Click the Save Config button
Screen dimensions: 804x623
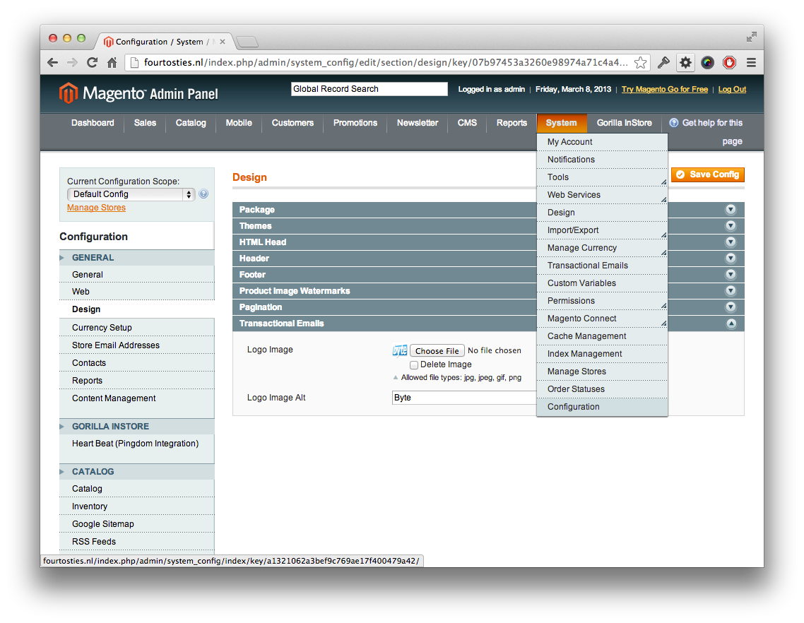tap(707, 174)
